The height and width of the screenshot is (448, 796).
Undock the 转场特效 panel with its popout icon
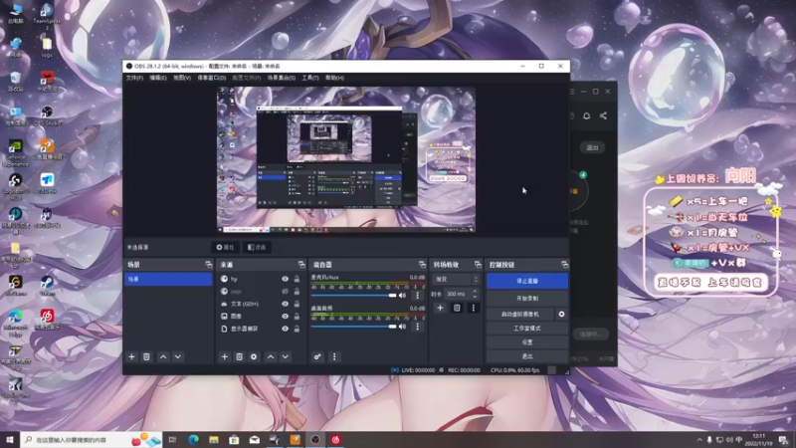pos(478,265)
